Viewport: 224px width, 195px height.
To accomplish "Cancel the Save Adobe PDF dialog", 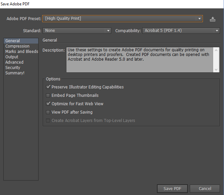I will pyautogui.click(x=205, y=188).
